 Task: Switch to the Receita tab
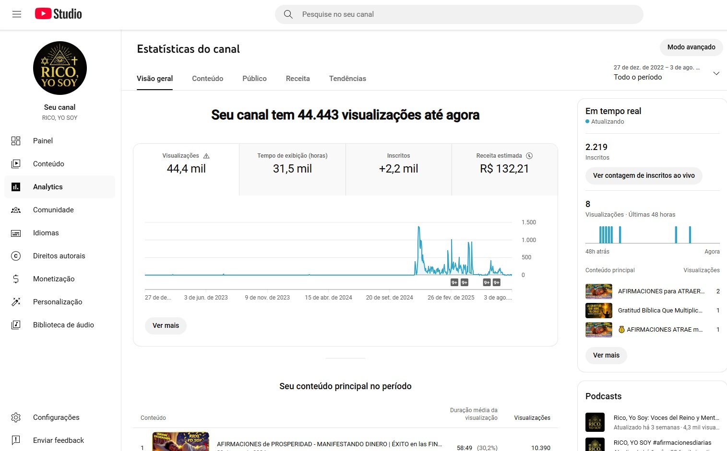(298, 79)
